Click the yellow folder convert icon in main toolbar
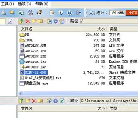Screen dimensions: 138x118 tap(13, 13)
